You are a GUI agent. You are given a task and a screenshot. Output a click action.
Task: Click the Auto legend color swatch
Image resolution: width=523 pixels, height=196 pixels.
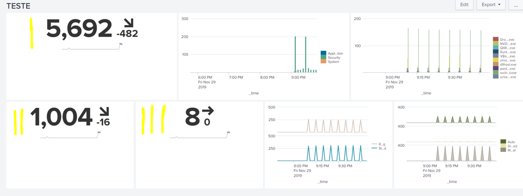[503, 141]
